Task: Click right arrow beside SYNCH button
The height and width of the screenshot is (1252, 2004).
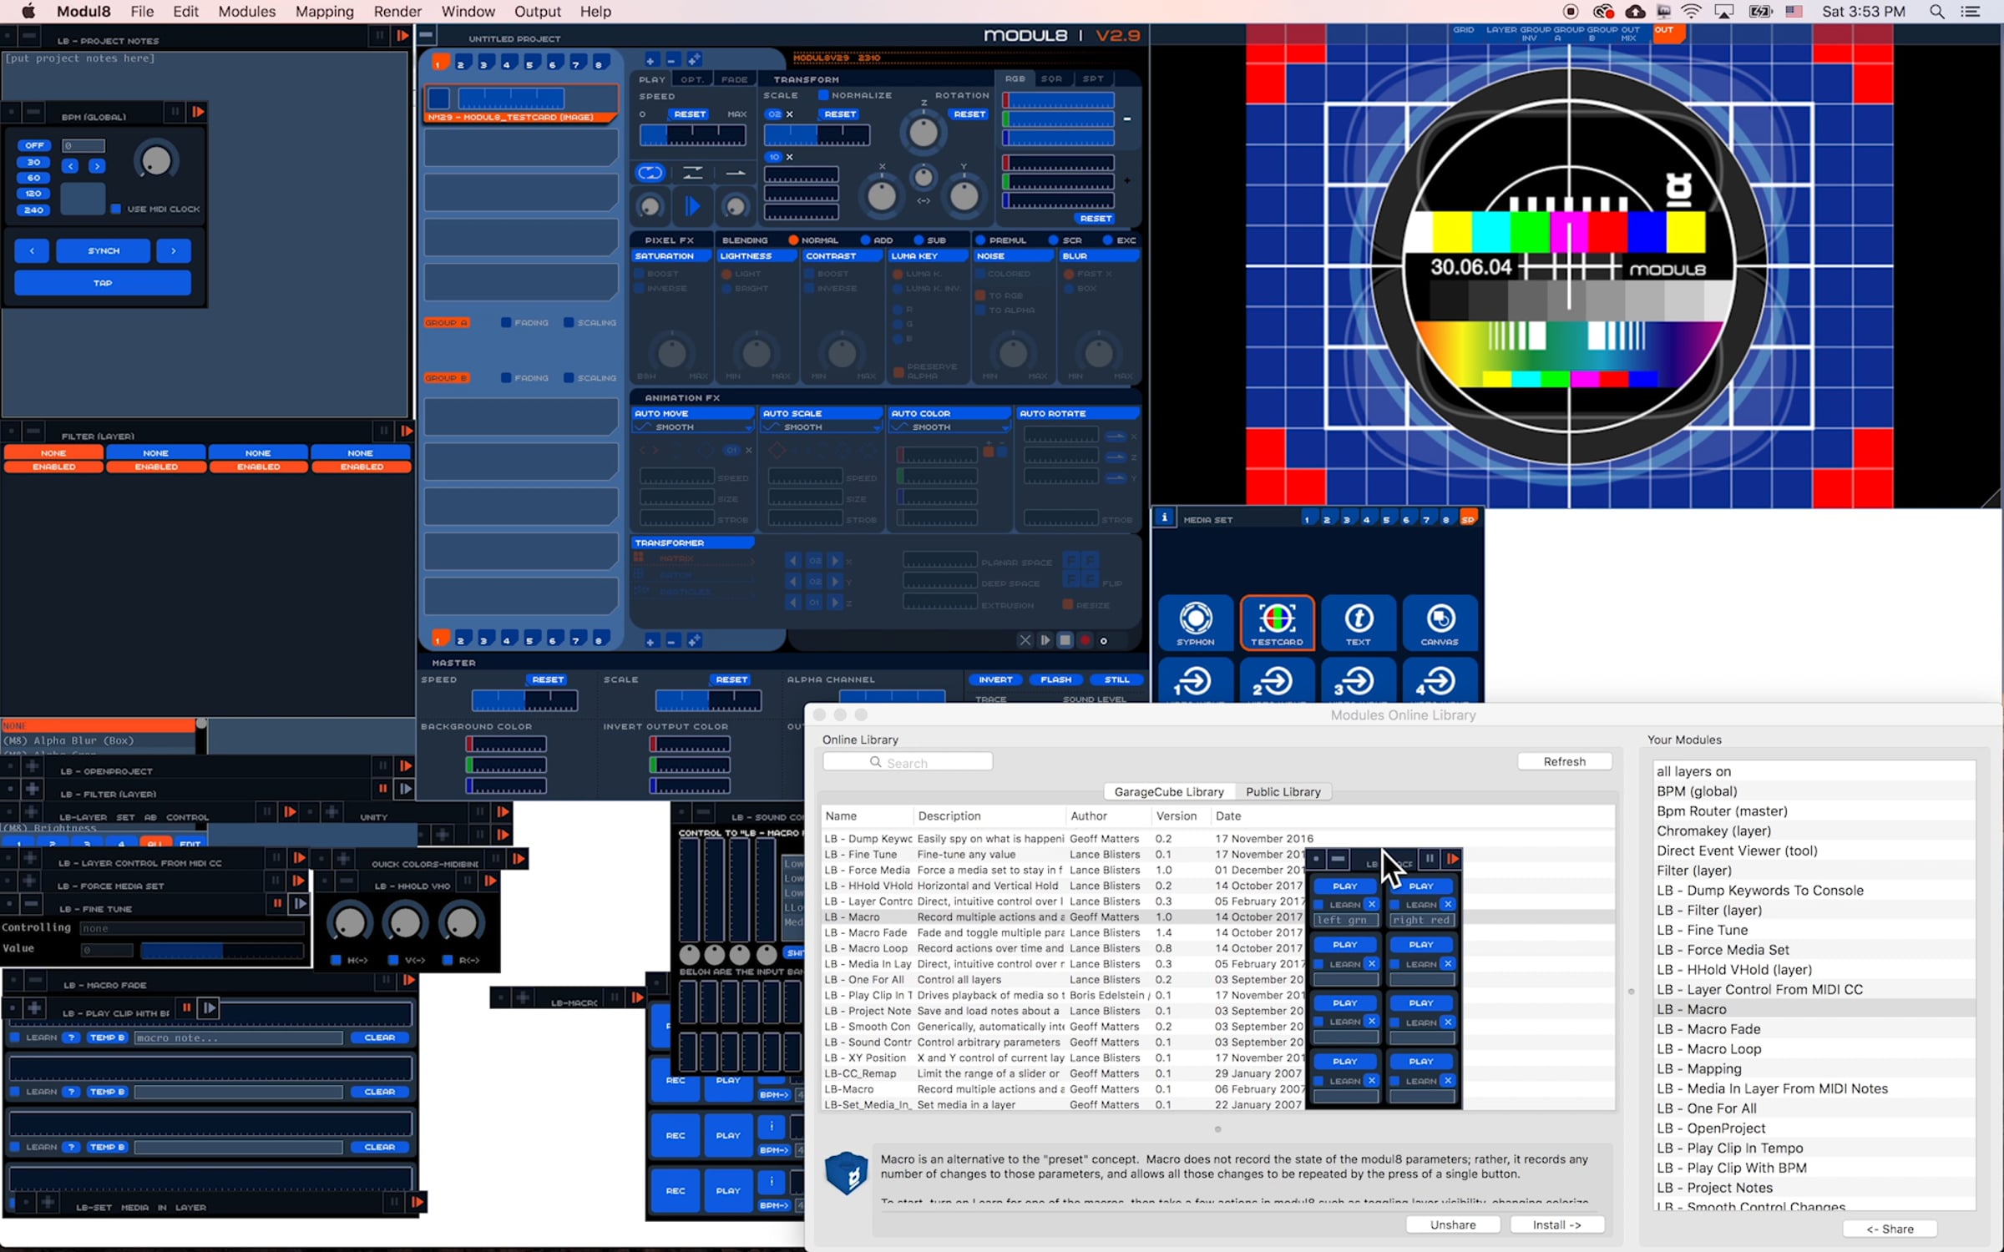Action: (x=174, y=250)
